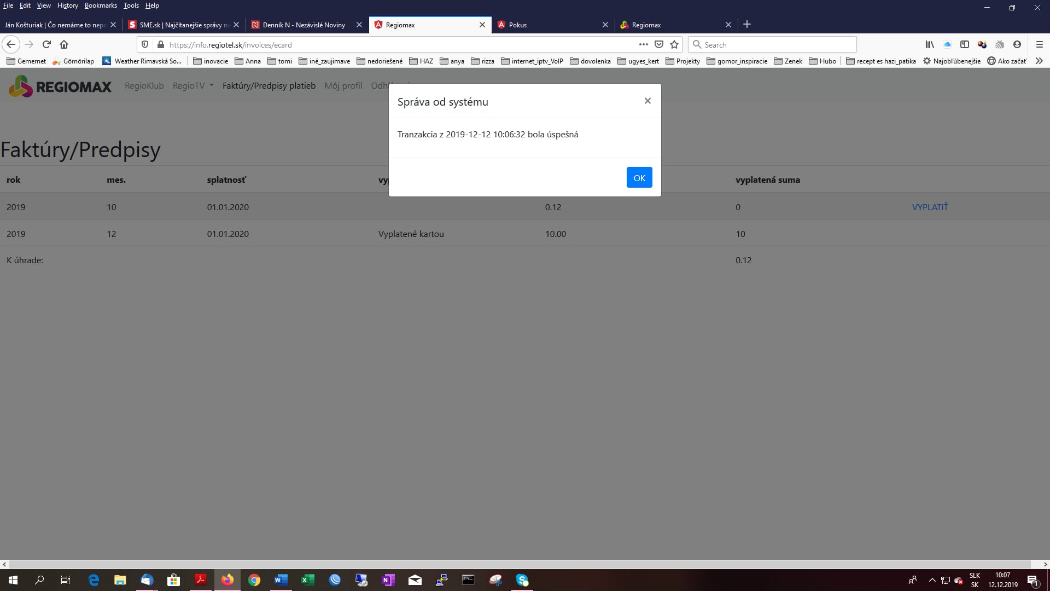Expand the RegioTV dropdown menu
This screenshot has width=1050, height=591.
[x=193, y=86]
